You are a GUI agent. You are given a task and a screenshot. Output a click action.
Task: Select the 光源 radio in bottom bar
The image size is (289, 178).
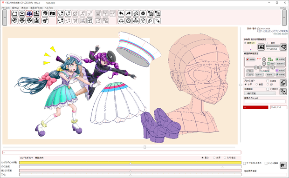[214, 158]
